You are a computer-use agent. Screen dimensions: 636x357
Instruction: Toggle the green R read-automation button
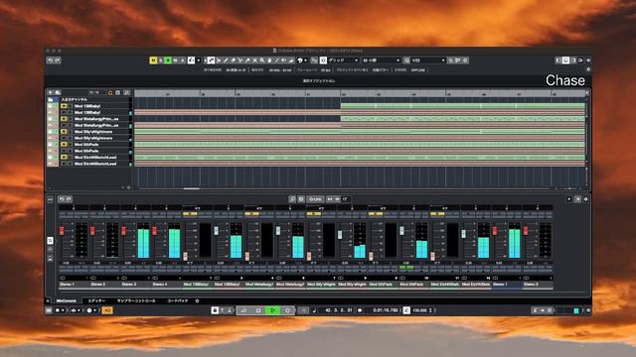[x=168, y=60]
